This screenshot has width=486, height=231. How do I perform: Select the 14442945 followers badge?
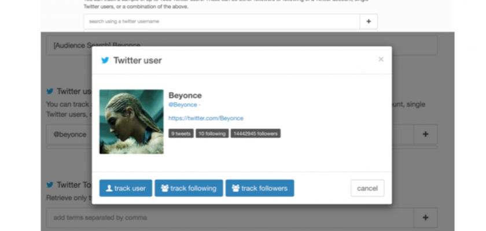pos(255,133)
